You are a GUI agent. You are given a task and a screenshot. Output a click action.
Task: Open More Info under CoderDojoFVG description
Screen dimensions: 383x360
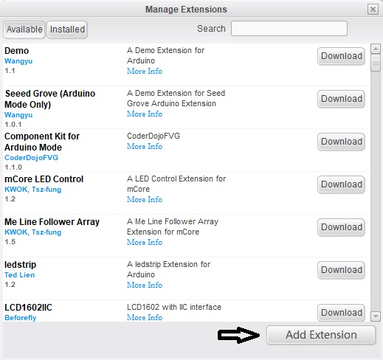pyautogui.click(x=145, y=146)
